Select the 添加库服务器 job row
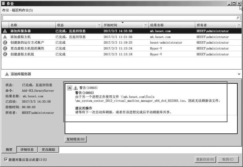This screenshot has height=167, width=243. (x=121, y=31)
